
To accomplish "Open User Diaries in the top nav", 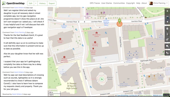I will pos(107,3).
